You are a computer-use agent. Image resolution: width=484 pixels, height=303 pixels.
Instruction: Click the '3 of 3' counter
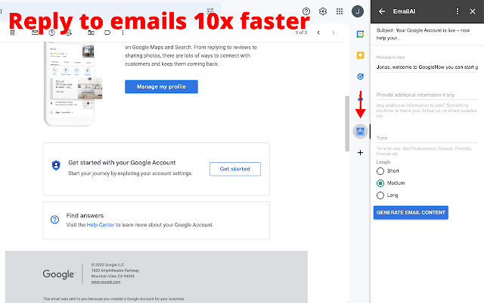point(301,33)
